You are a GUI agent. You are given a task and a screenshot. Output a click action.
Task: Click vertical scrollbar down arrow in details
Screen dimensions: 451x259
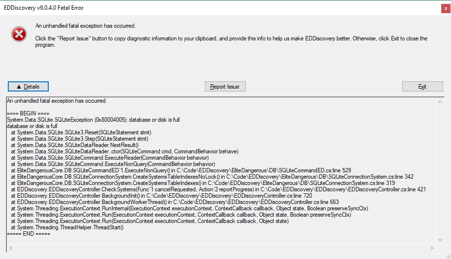[x=440, y=240]
